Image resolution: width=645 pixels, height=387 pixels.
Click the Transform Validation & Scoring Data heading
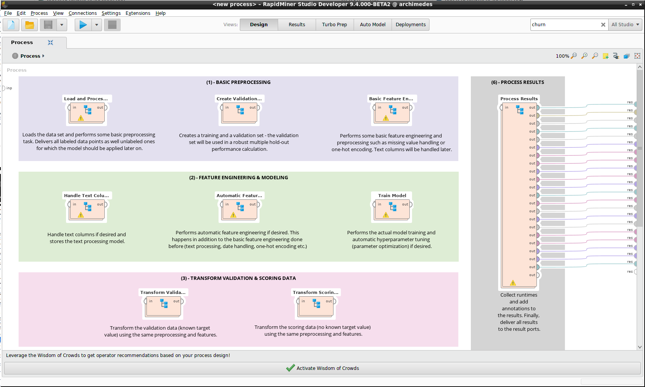(x=238, y=278)
